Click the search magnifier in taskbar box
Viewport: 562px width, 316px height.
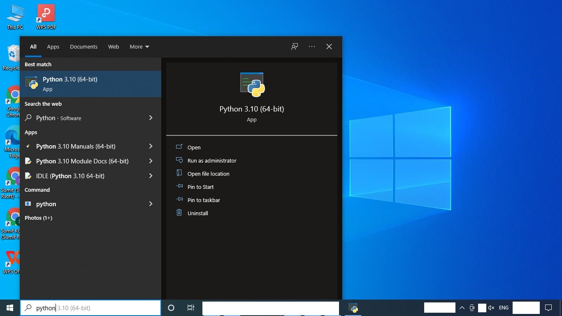28,307
